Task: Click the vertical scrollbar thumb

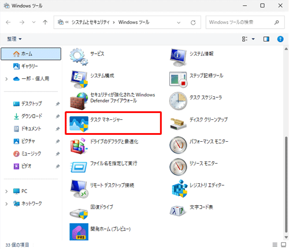Action: (286, 184)
